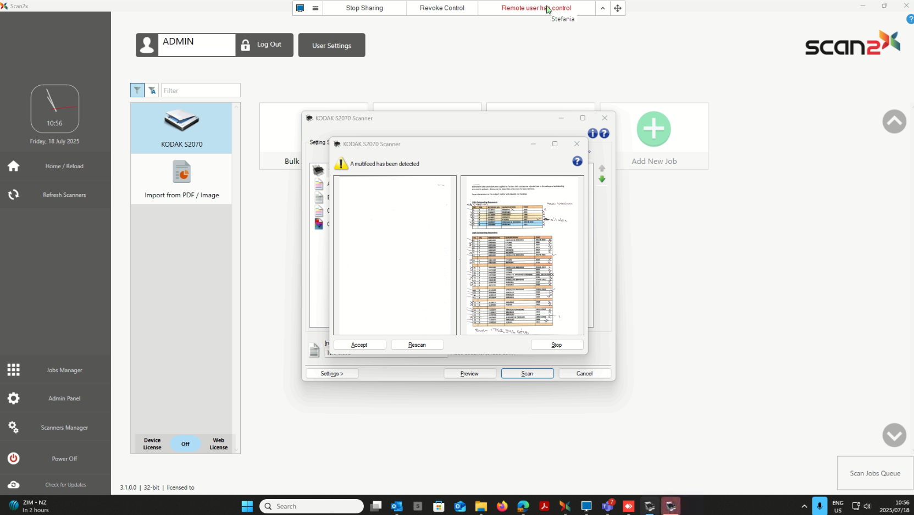The height and width of the screenshot is (515, 914).
Task: Click Stop in multifeed dialog
Action: 557,345
